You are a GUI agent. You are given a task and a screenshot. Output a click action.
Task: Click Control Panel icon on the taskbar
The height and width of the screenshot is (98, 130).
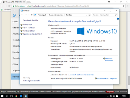click(x=26, y=96)
